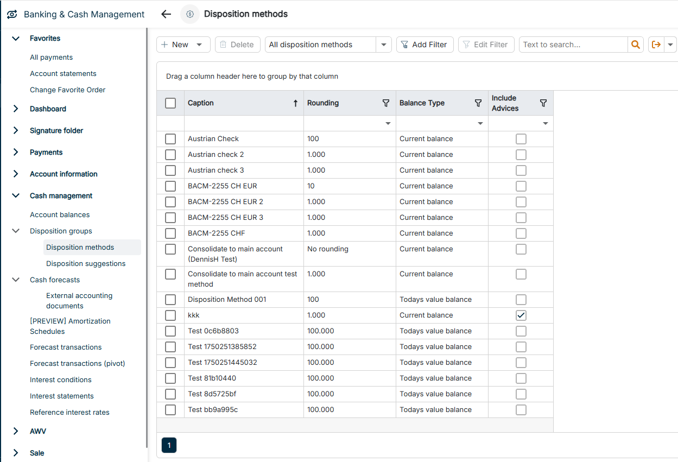Open the Include Advices column filter icon
Image resolution: width=678 pixels, height=462 pixels.
coord(543,103)
